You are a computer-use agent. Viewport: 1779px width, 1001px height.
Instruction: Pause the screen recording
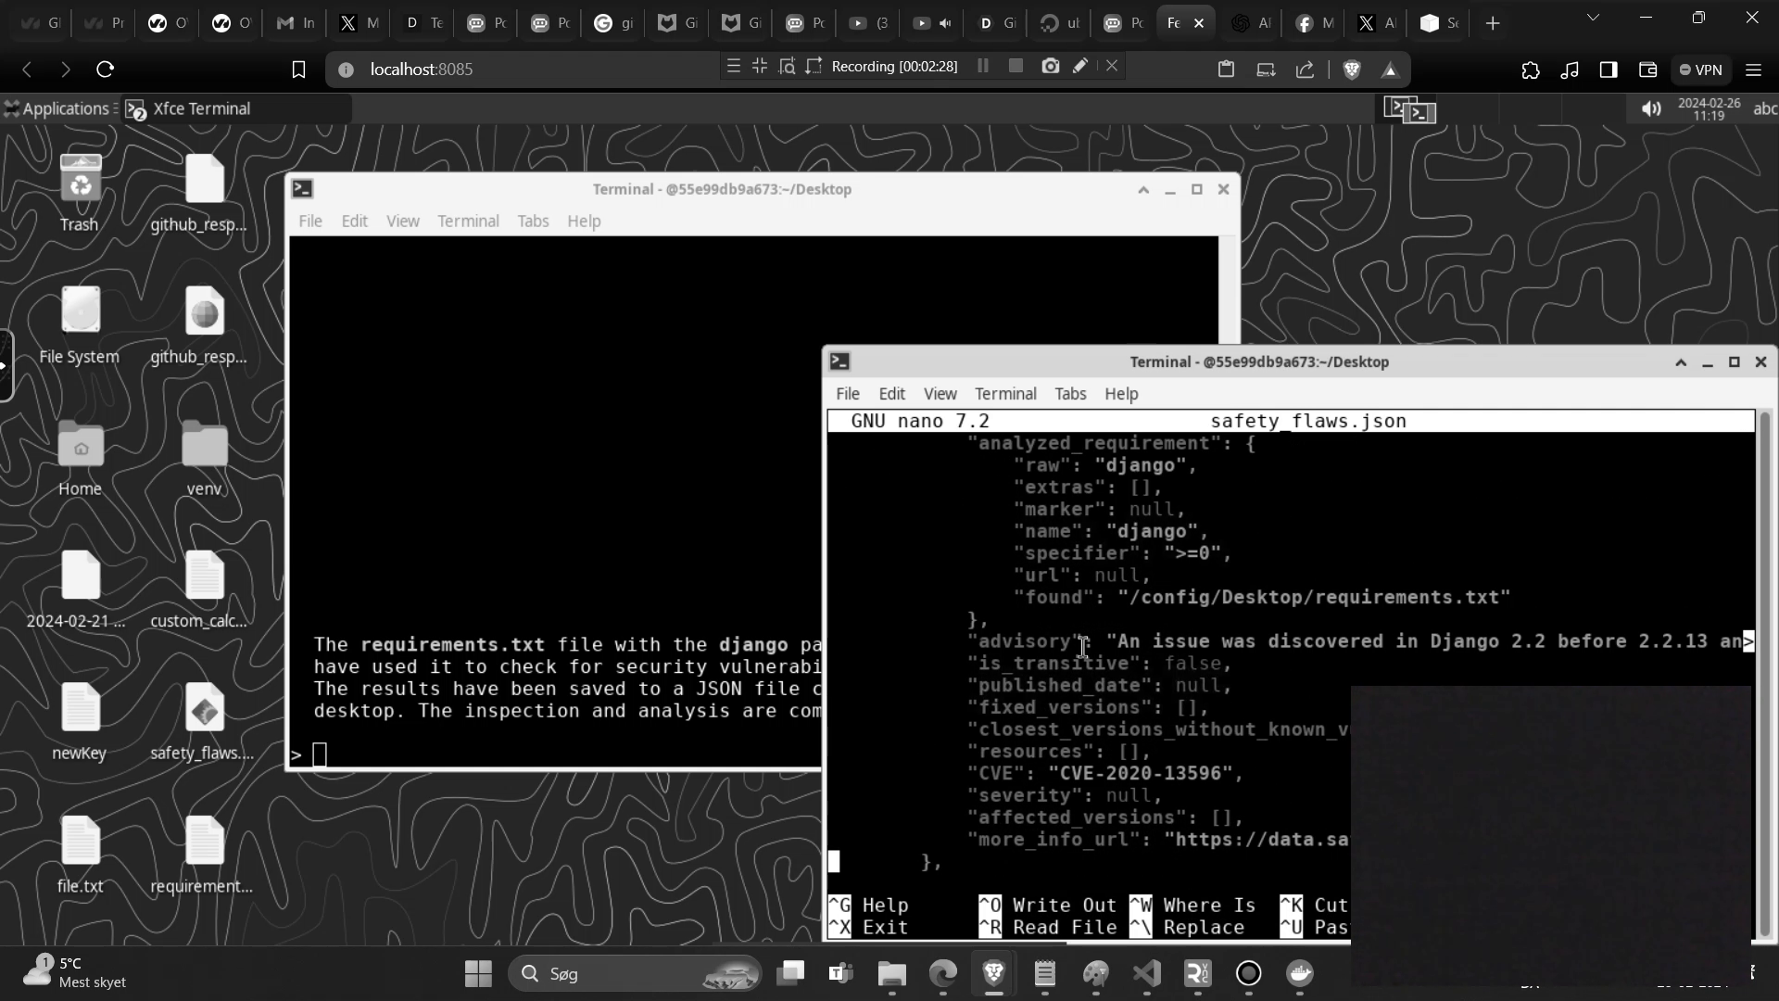[983, 66]
